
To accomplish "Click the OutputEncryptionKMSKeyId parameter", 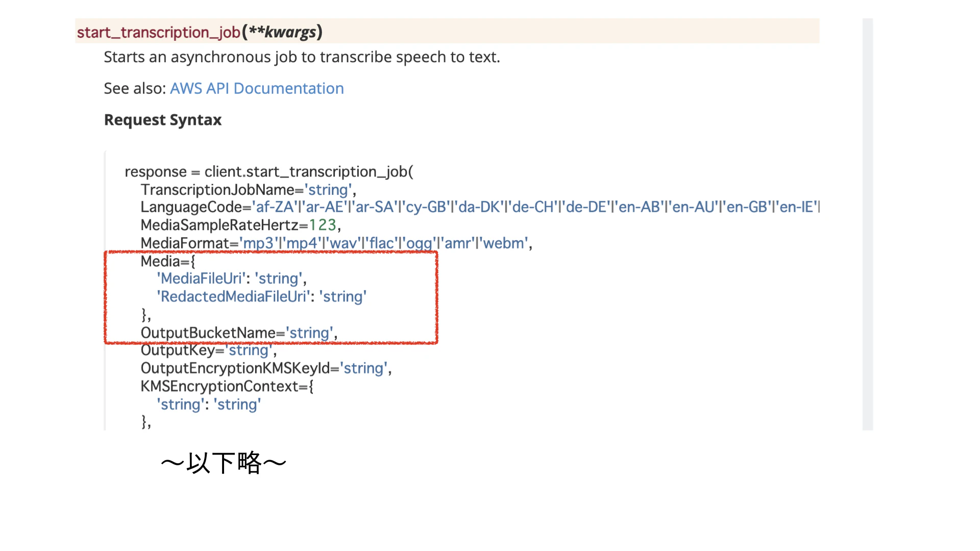I will pos(235,368).
